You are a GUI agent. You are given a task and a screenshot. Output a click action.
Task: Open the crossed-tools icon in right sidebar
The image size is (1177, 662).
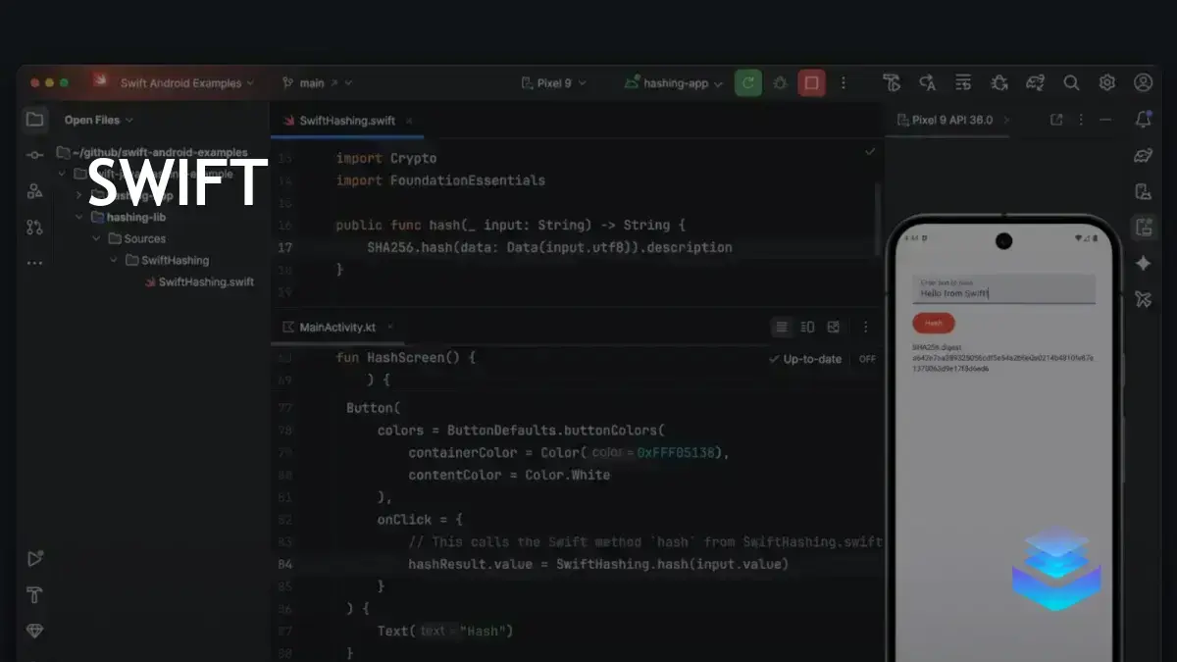coord(1143,299)
